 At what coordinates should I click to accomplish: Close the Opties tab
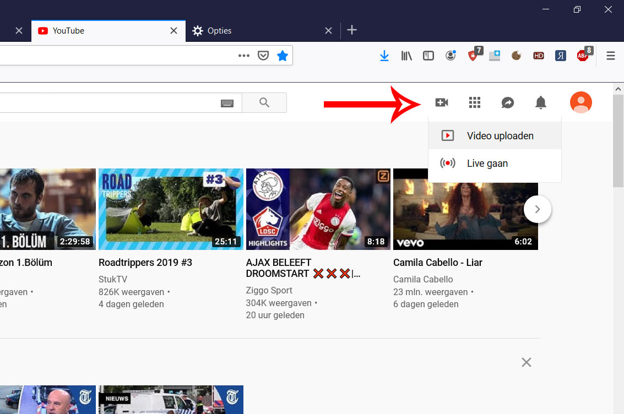pos(328,31)
